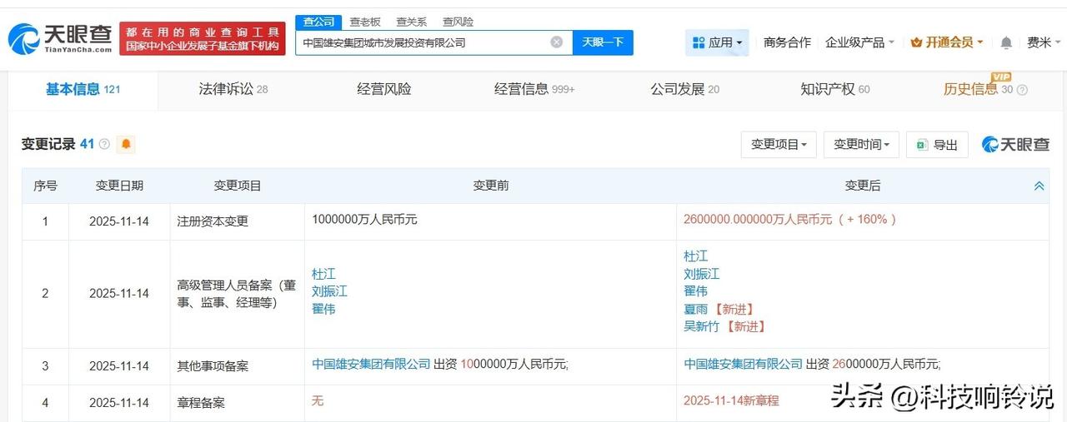Click 变更后 column header
This screenshot has height=422, width=1067.
coord(863,186)
